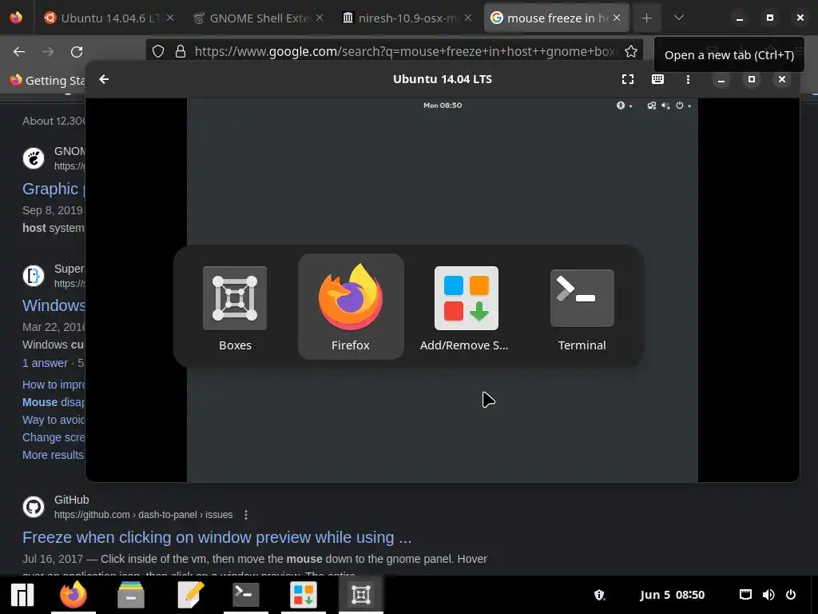Switch to Boxes from the taskbar
Image resolution: width=818 pixels, height=614 pixels.
tap(361, 595)
